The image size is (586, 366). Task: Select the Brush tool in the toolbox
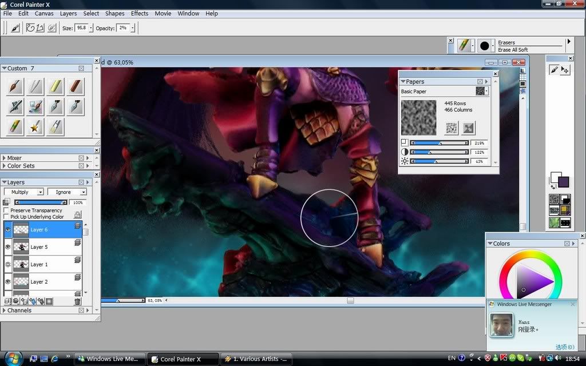554,69
